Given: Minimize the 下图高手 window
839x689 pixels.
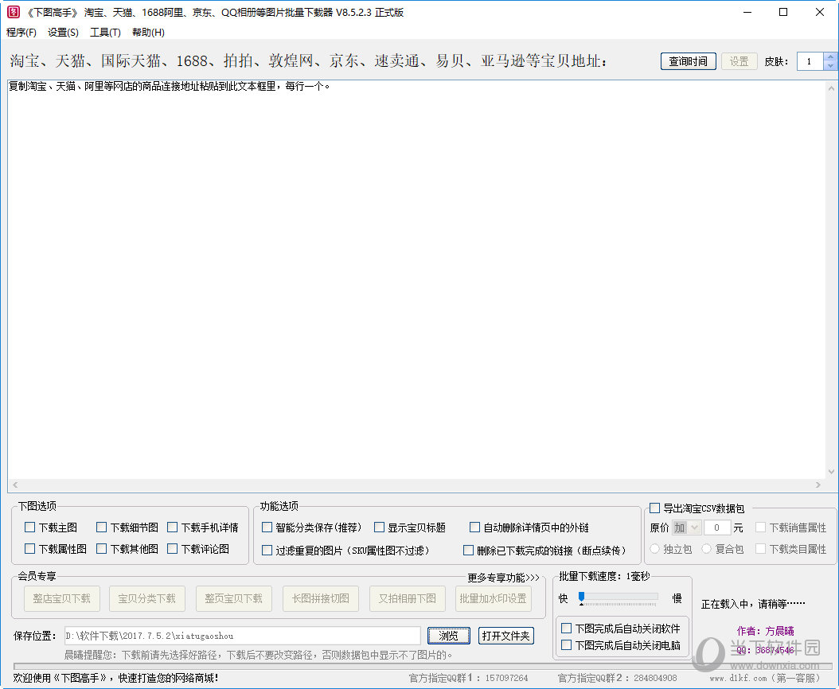Looking at the screenshot, I should click(x=747, y=12).
